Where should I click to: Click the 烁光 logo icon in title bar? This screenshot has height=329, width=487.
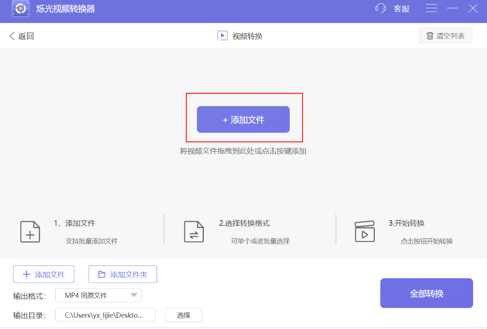point(20,9)
